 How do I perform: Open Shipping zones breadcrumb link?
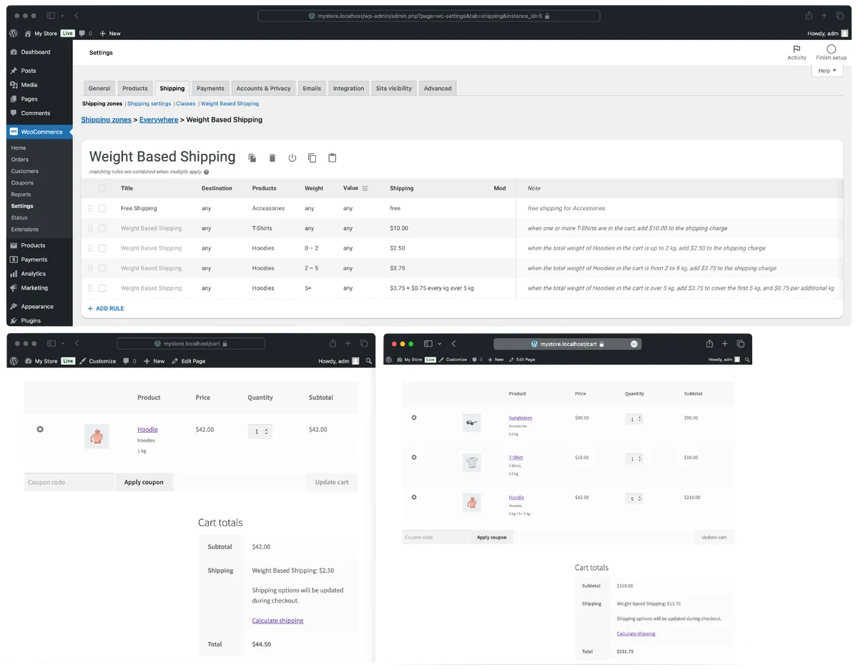click(x=106, y=119)
